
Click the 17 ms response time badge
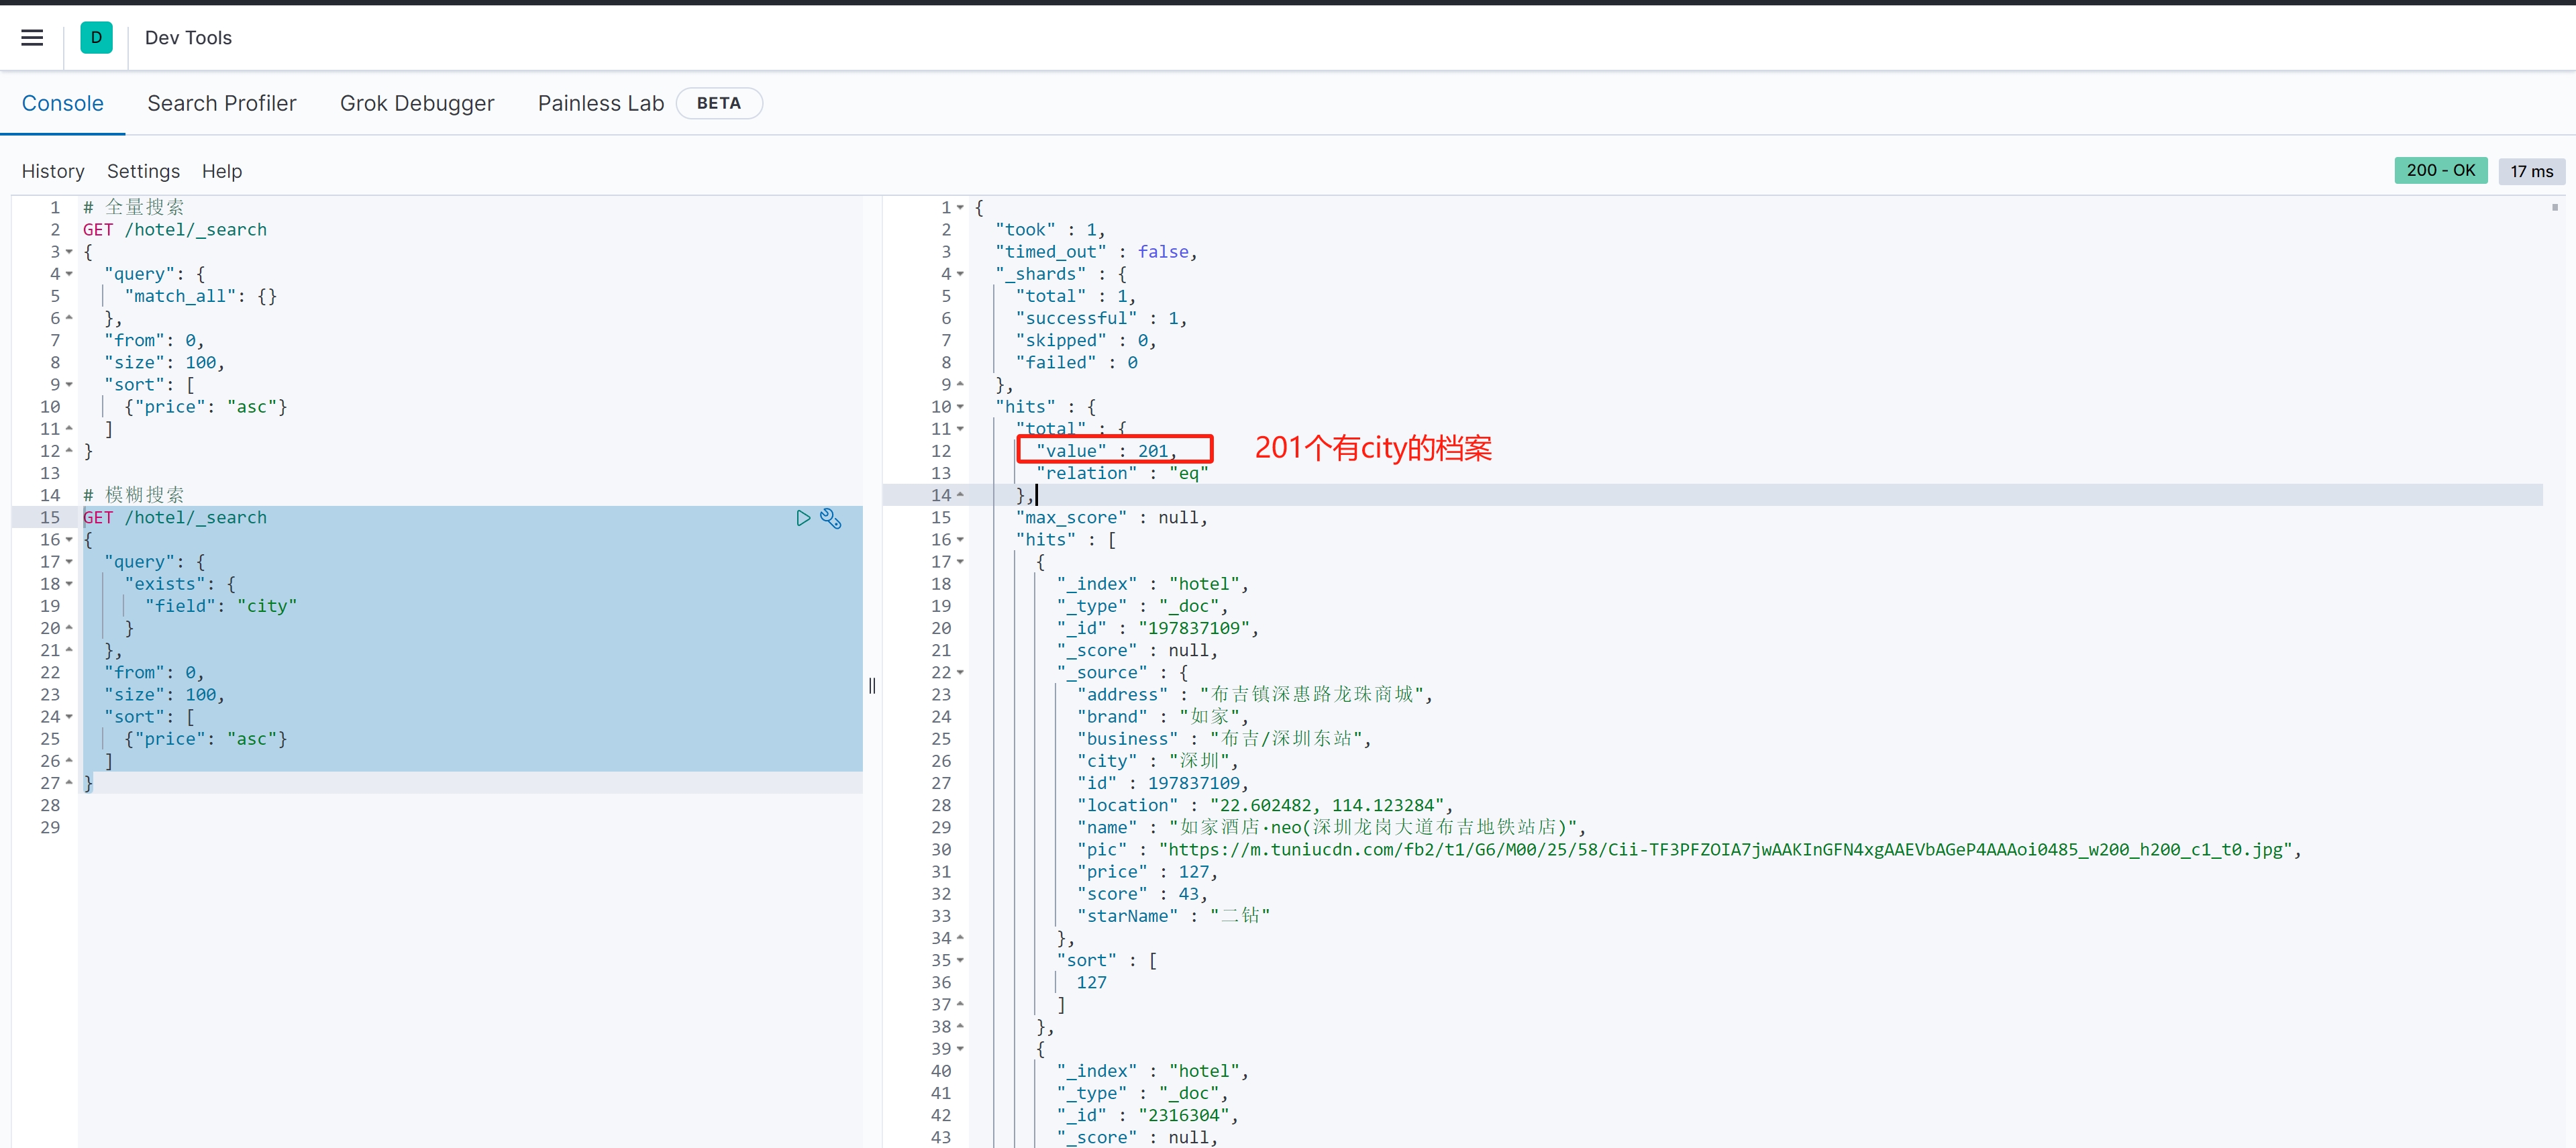pos(2531,171)
